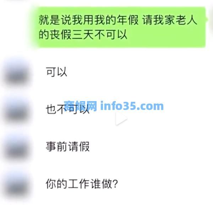
Task: Click "就是说我用我的" at the green bubble start
Action: pyautogui.click(x=77, y=20)
